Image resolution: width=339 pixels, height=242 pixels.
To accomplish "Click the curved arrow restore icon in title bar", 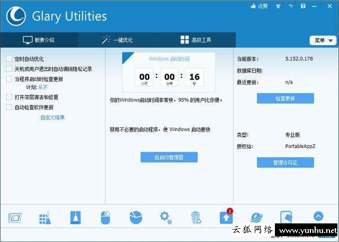I will tap(291, 6).
